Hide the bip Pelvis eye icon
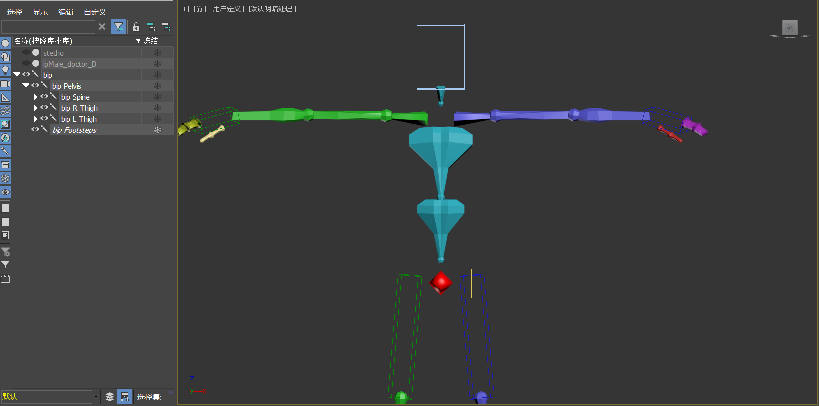The height and width of the screenshot is (406, 819). [35, 85]
